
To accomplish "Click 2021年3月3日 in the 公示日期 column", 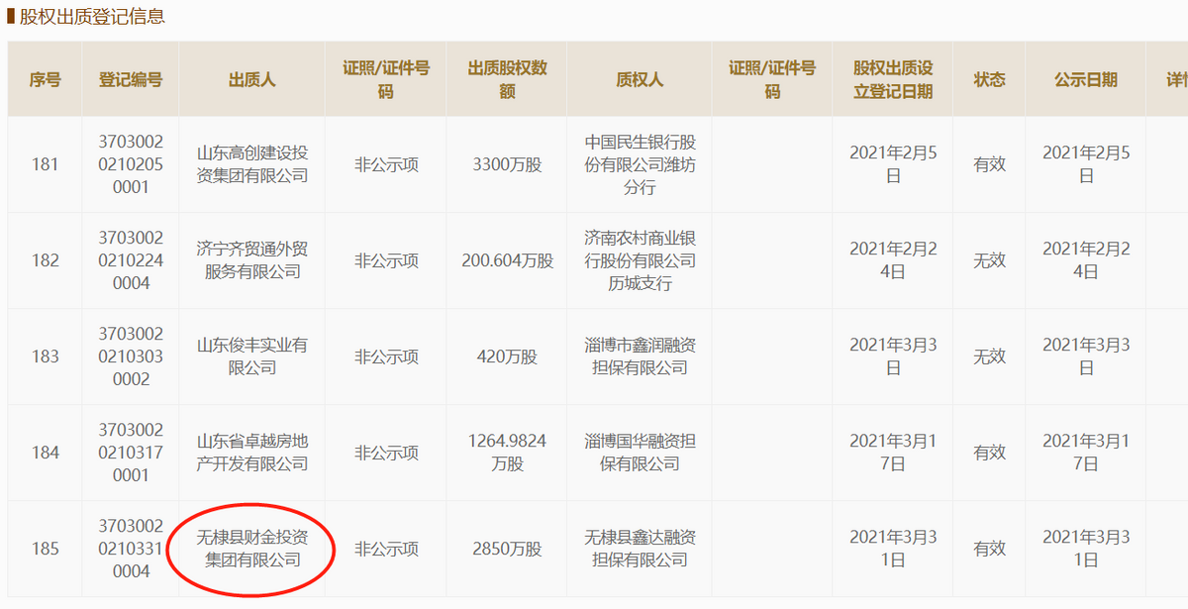I will [x=1085, y=356].
